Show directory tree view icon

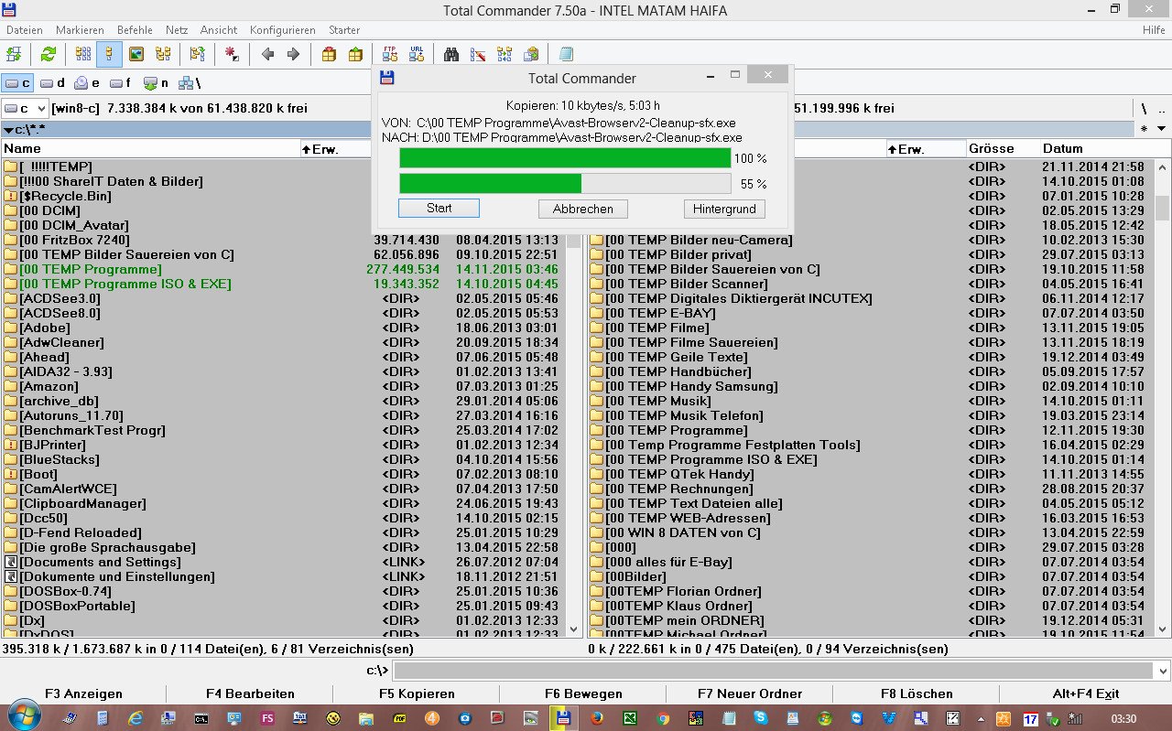[163, 54]
